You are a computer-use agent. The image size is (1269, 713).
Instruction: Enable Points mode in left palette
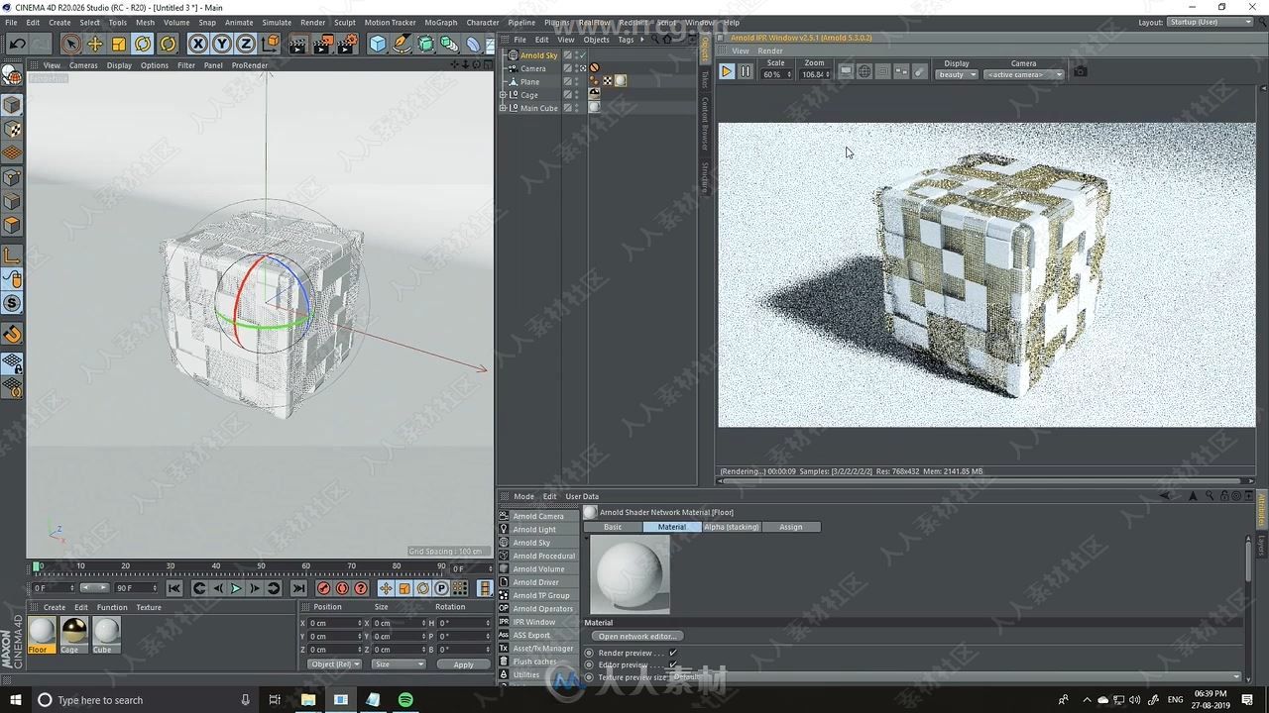coord(12,178)
